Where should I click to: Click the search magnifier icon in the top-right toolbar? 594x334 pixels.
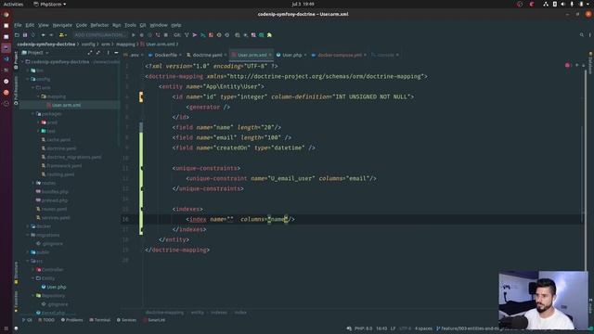pyautogui.click(x=582, y=35)
